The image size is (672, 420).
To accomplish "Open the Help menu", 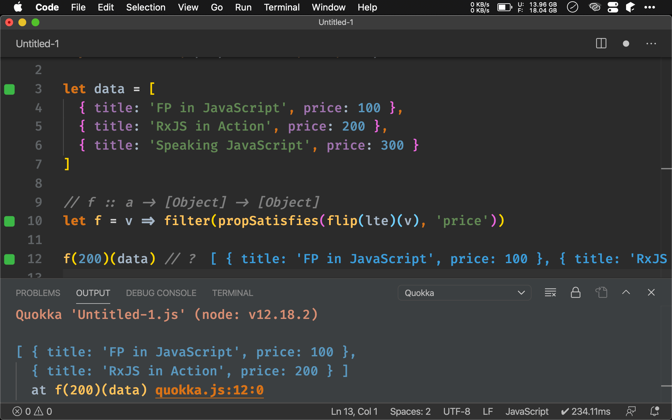I will tap(367, 7).
